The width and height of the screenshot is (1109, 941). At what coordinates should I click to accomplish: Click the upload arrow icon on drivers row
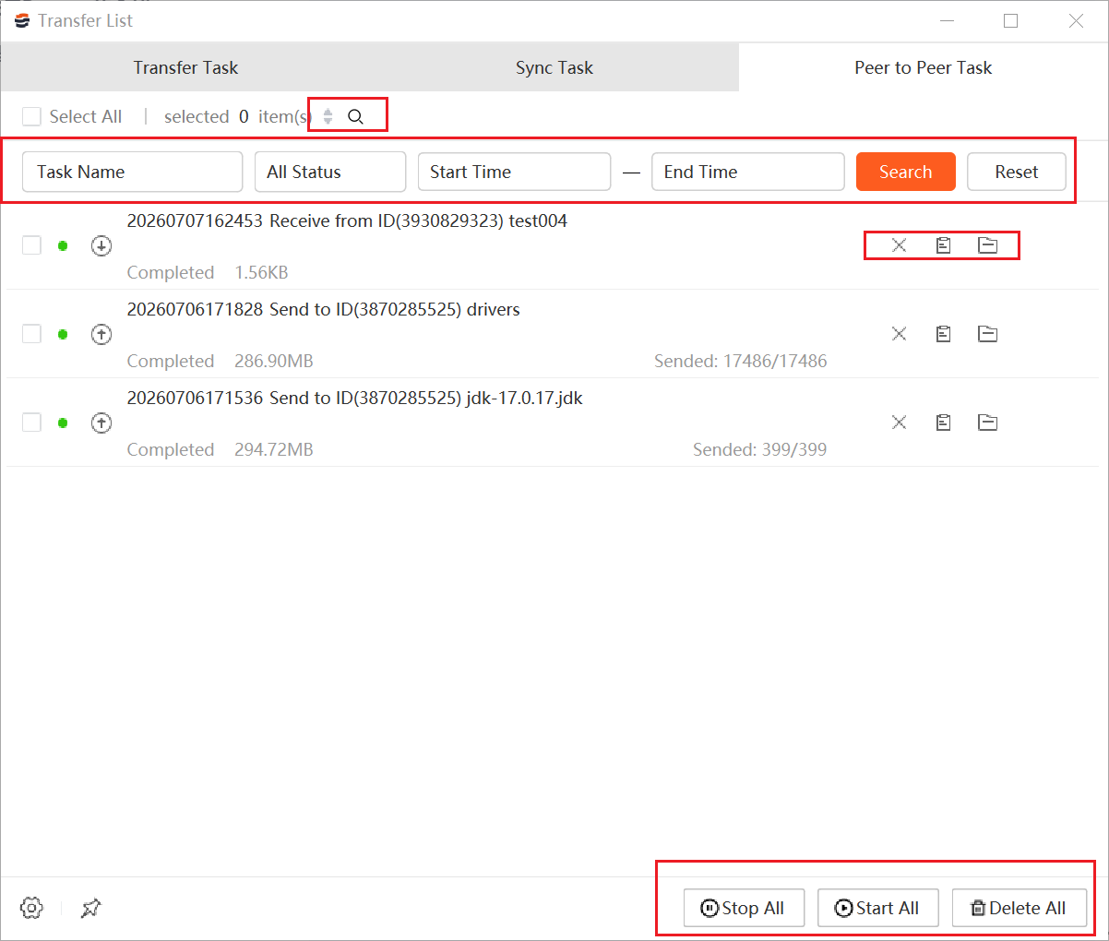pos(101,334)
